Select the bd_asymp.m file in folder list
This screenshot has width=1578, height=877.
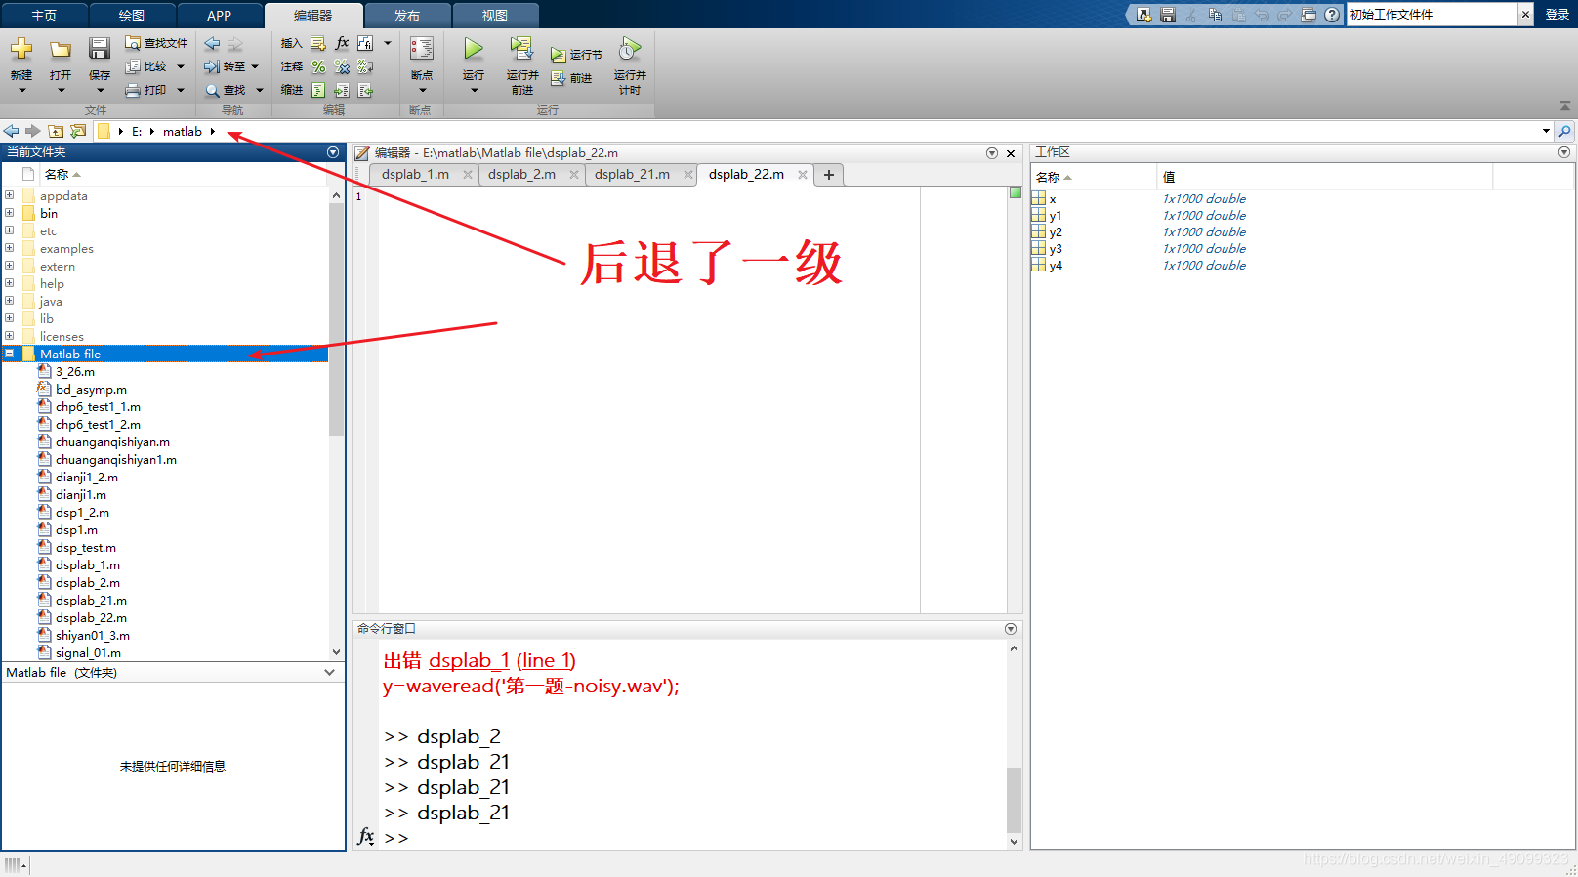[x=91, y=390]
